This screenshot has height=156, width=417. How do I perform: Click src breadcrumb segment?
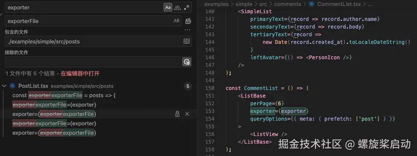tap(263, 4)
